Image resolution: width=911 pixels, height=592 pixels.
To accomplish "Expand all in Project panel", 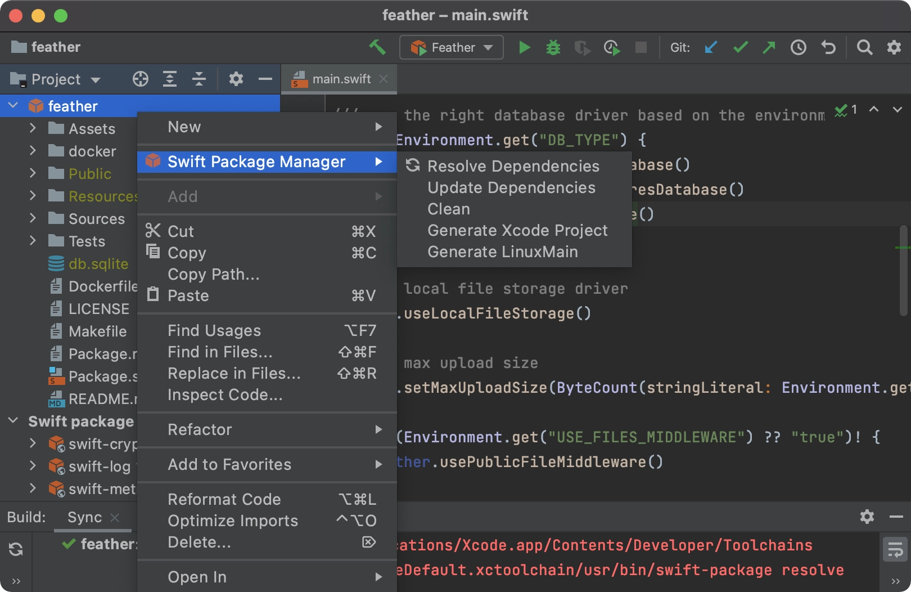I will pyautogui.click(x=170, y=79).
